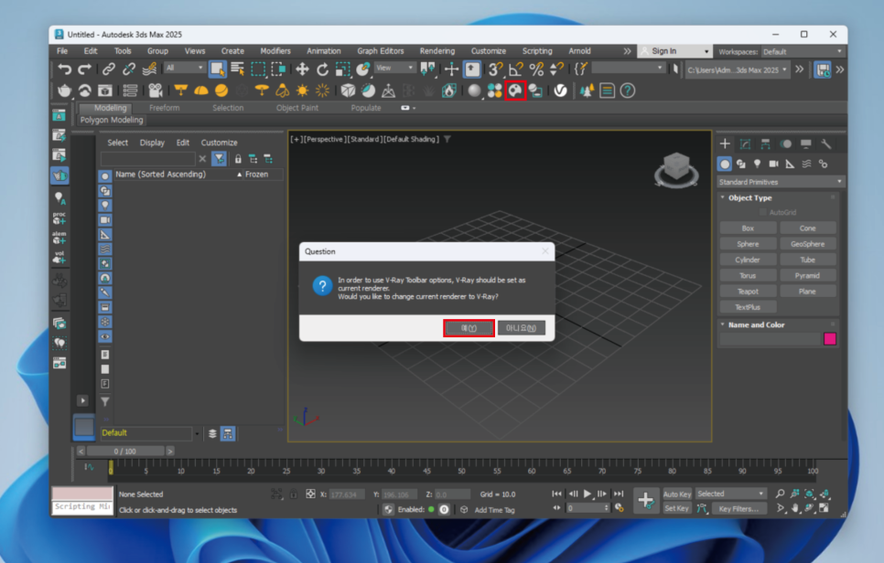Switch to the Freeform ribbon tab
Image resolution: width=884 pixels, height=563 pixels.
[x=164, y=108]
